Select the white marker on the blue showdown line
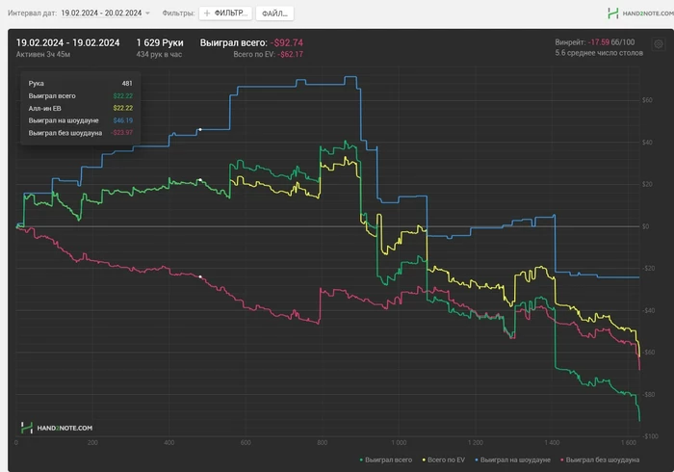This screenshot has height=472, width=674. click(x=200, y=129)
